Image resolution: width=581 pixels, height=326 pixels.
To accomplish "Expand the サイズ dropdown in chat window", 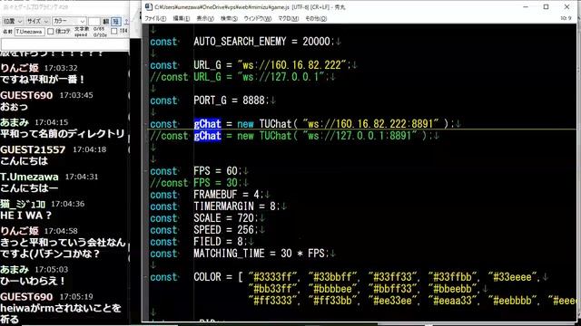I will [37, 22].
